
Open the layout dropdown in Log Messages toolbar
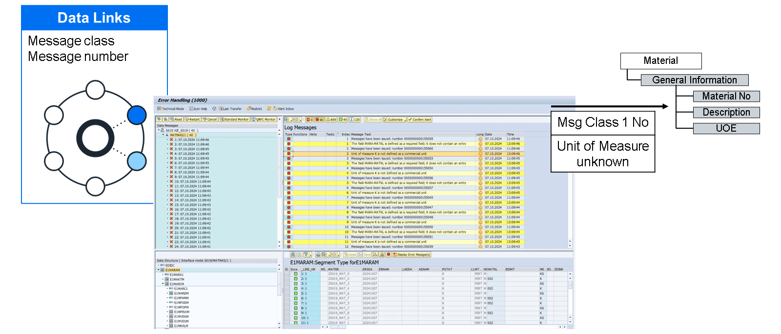tap(297, 119)
